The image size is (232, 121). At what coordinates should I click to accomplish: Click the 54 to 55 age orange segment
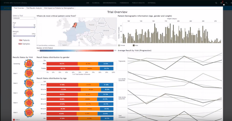point(88,94)
